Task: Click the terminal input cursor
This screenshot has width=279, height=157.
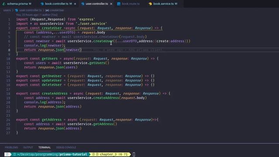Action: (134, 154)
